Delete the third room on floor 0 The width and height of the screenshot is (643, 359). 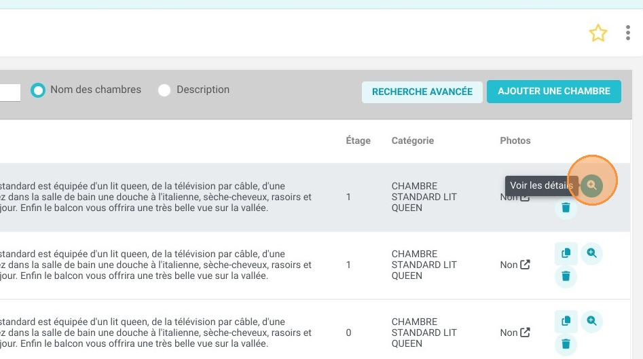click(x=566, y=344)
